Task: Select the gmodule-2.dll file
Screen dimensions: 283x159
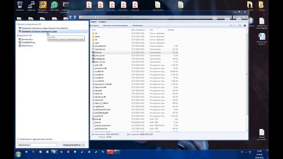Action: tap(101, 68)
